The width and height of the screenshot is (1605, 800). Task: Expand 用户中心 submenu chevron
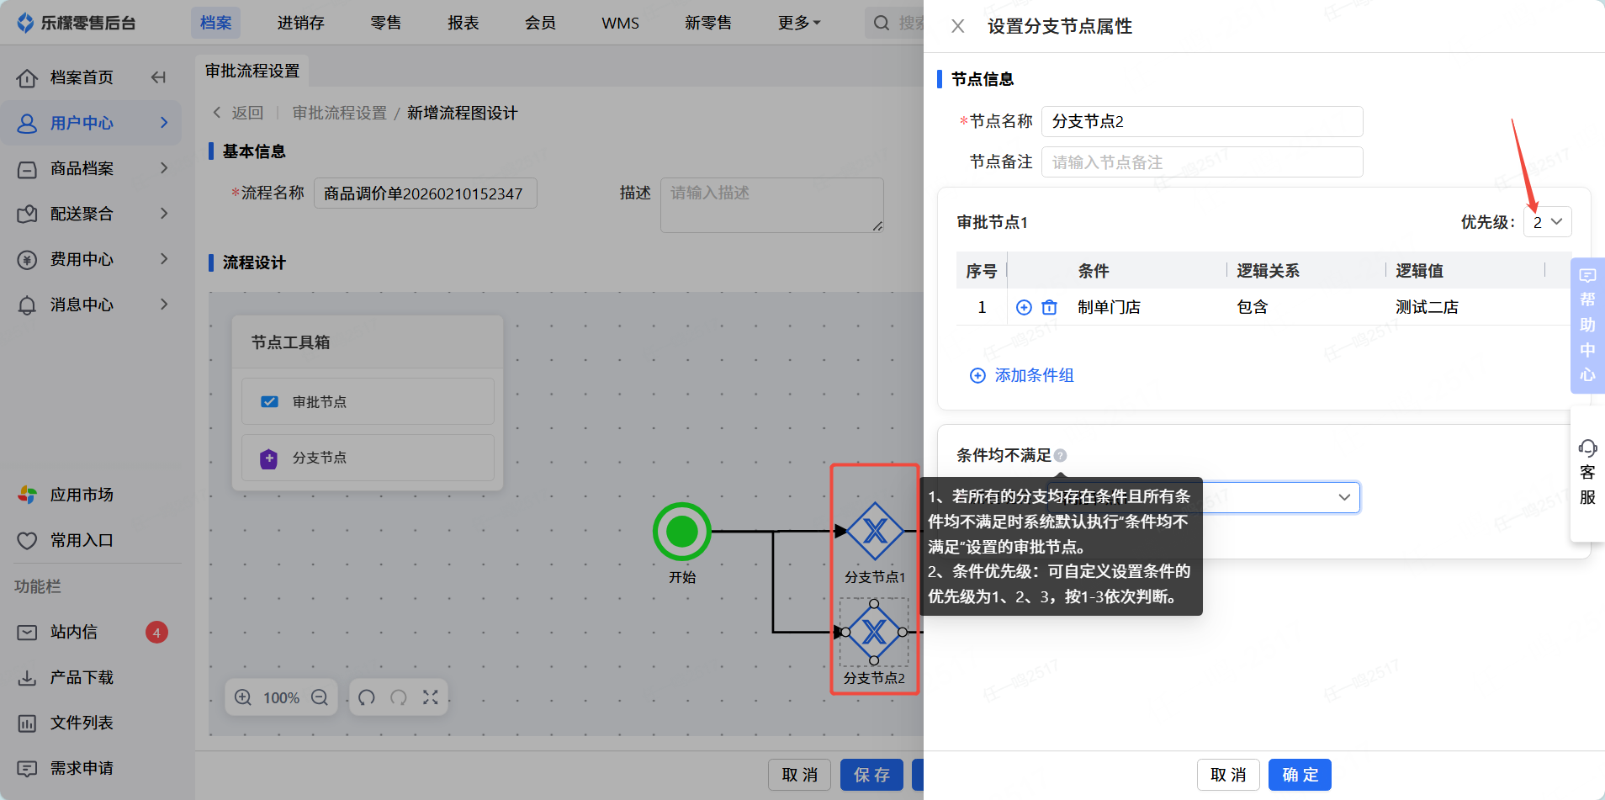pos(164,123)
